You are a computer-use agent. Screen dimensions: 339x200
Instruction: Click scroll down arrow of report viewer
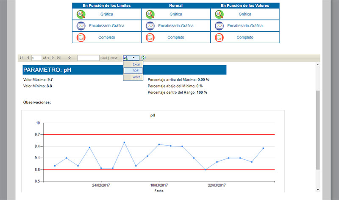tap(317, 190)
